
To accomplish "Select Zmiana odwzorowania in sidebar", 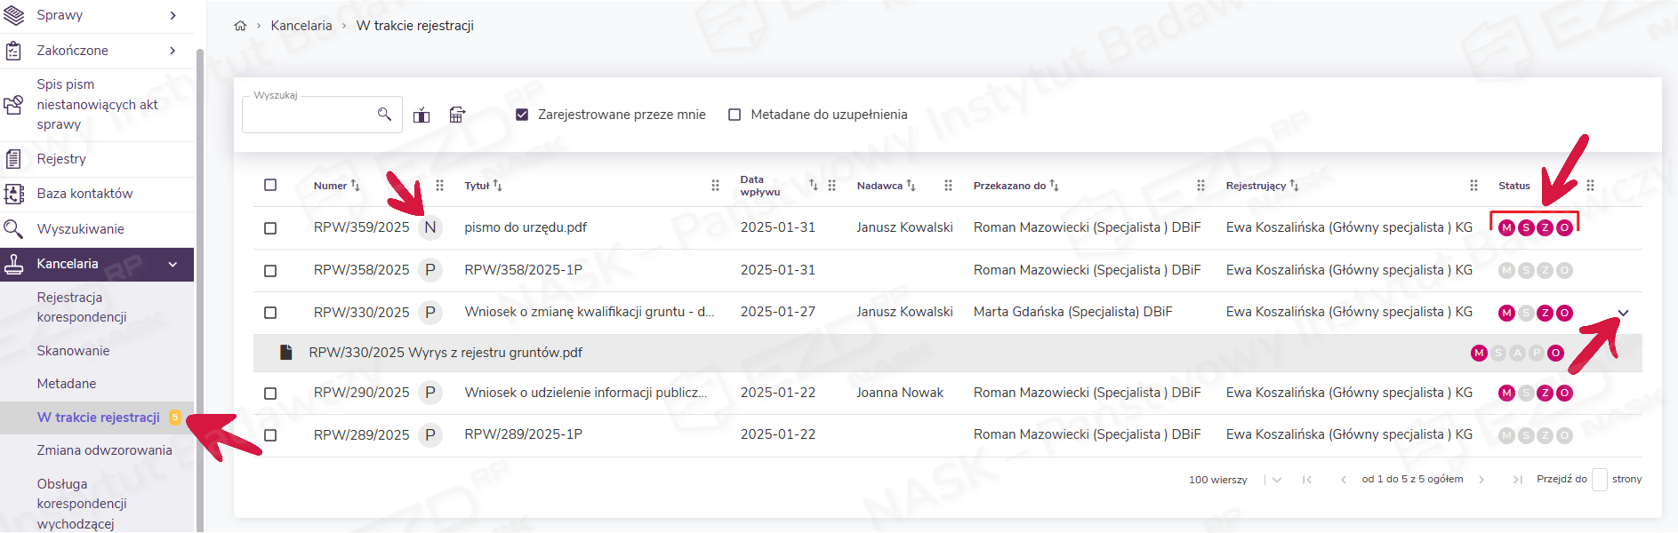I will (x=104, y=450).
